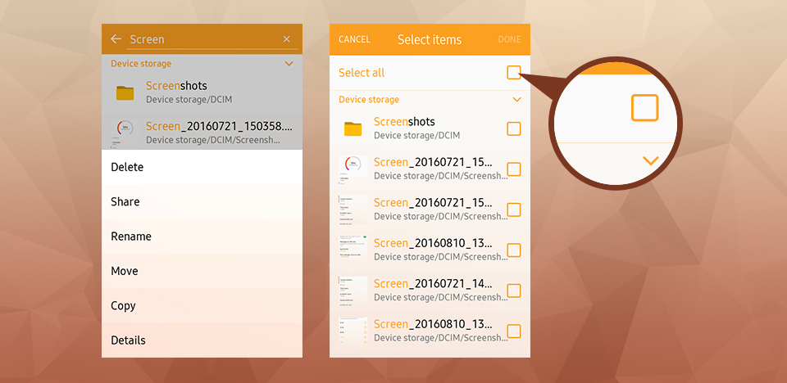Tick the checkbox for the last Screen_20160810 file
The image size is (787, 383).
(x=513, y=331)
